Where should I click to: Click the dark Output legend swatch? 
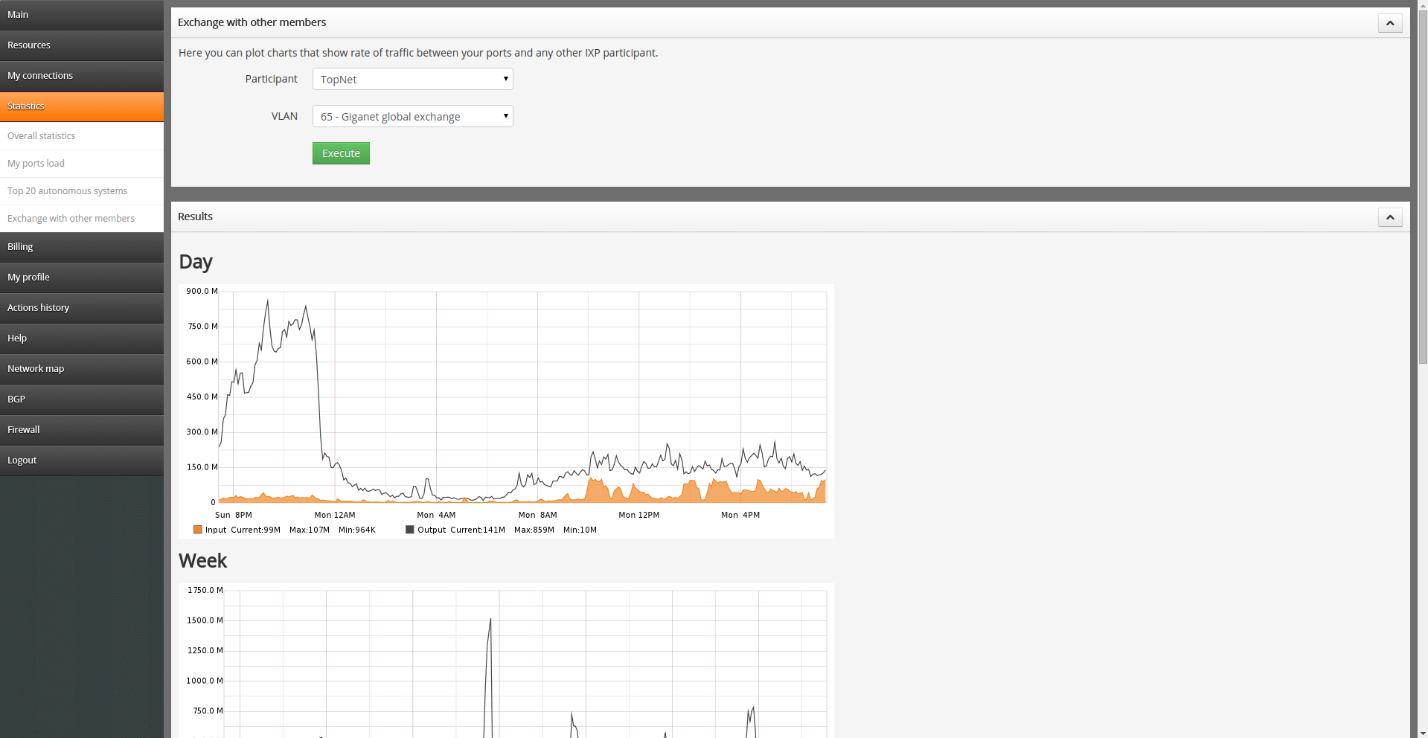[x=410, y=530]
